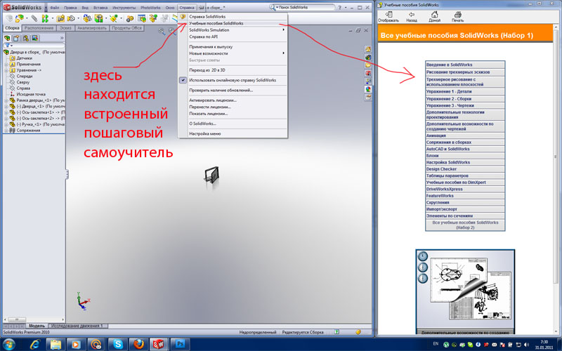Select 'Учебные пособия SolidWorks' menu entry
Viewport: 562px width, 351px height.
(x=216, y=23)
